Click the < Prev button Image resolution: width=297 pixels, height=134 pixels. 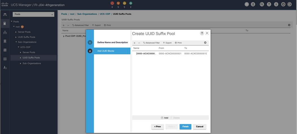pyautogui.click(x=158, y=127)
